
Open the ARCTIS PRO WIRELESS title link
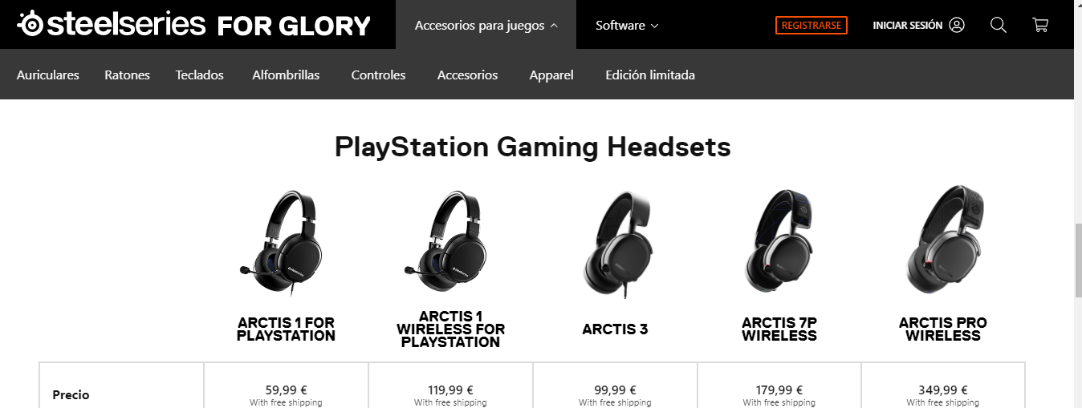(943, 329)
